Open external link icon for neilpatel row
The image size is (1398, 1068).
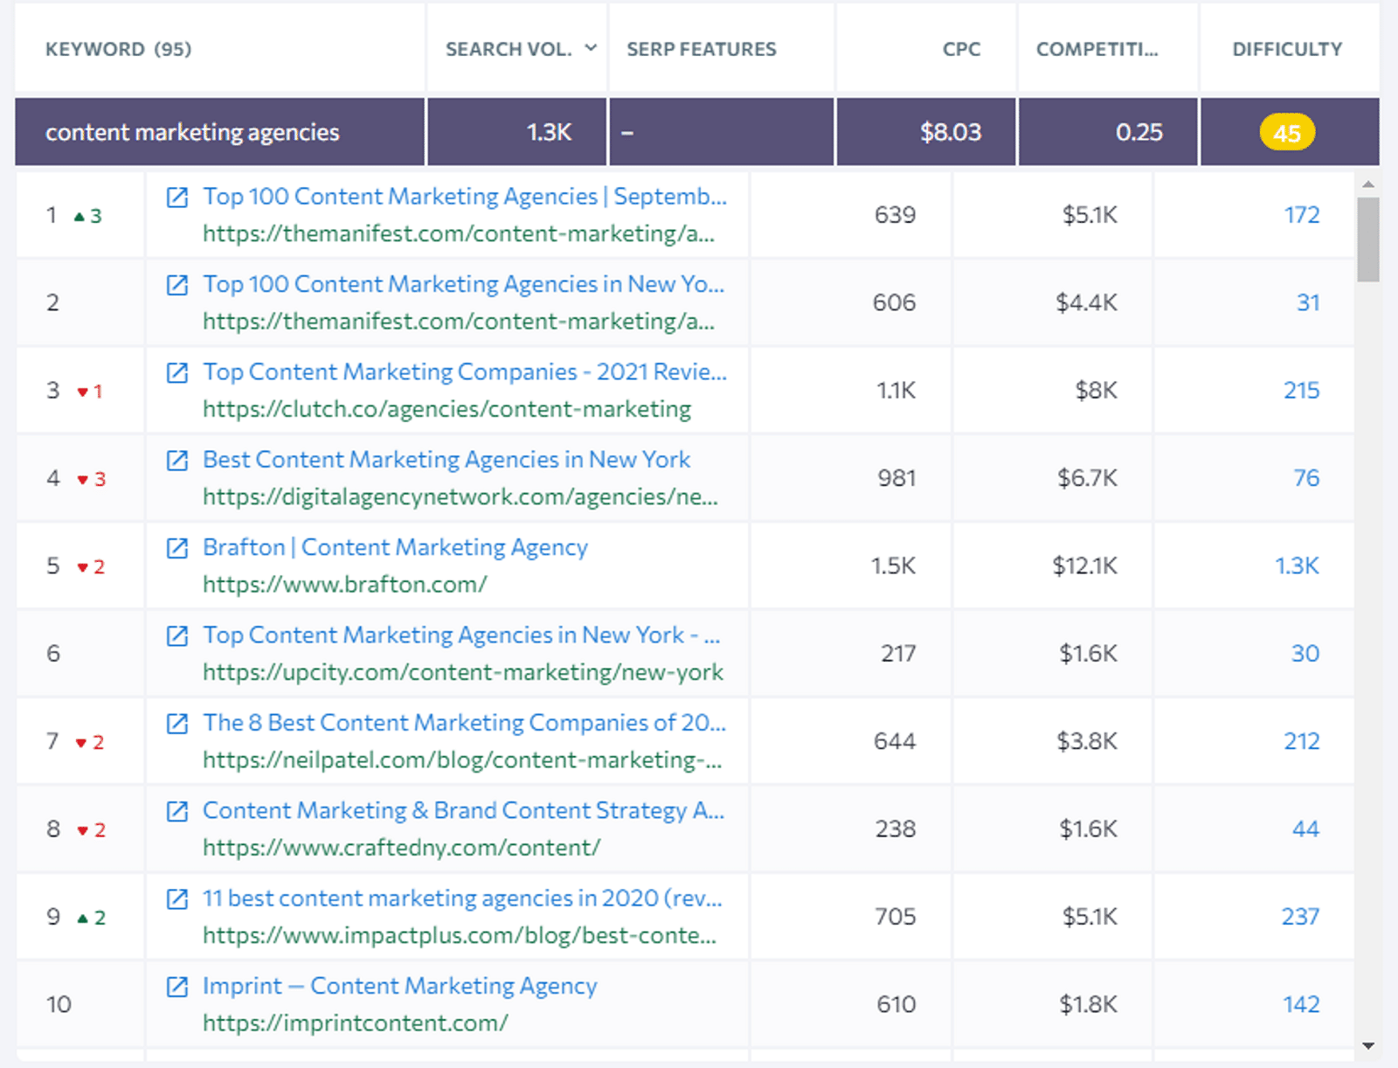(177, 724)
